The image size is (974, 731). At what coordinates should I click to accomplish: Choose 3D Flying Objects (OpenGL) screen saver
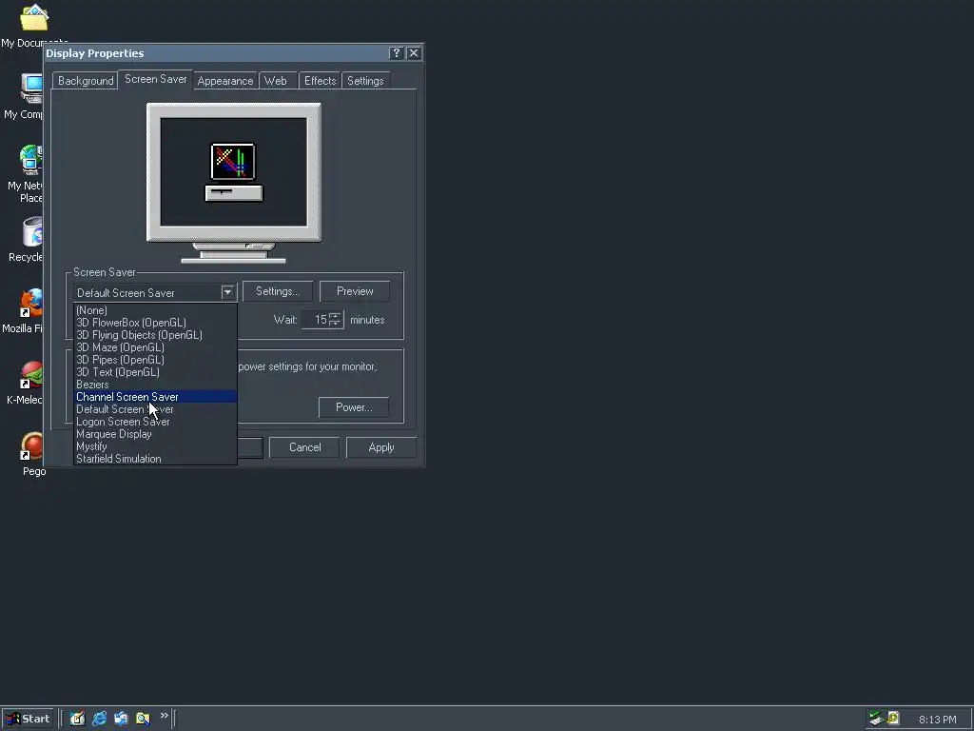pyautogui.click(x=155, y=335)
